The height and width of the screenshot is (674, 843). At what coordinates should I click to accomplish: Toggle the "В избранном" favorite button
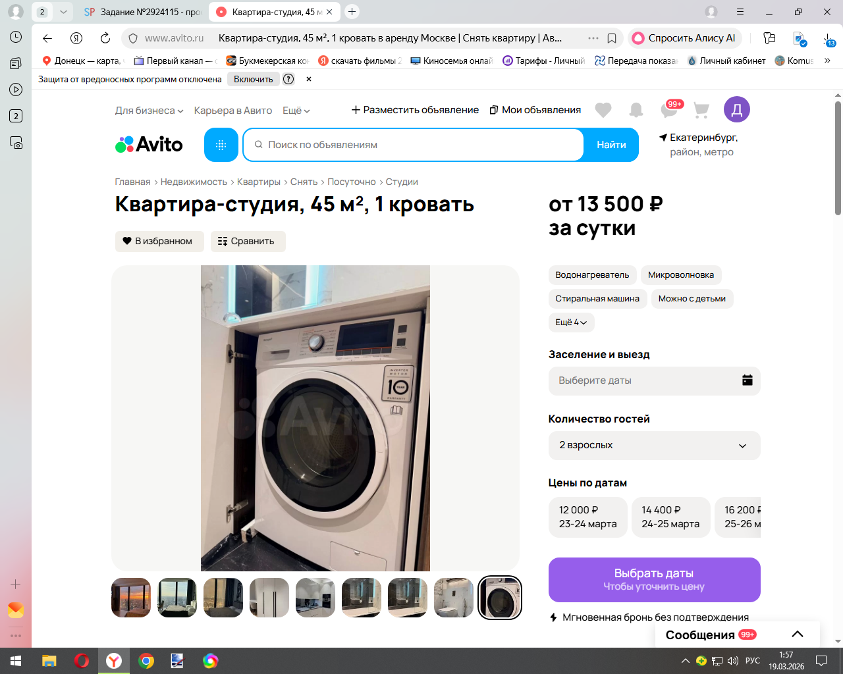(x=159, y=242)
